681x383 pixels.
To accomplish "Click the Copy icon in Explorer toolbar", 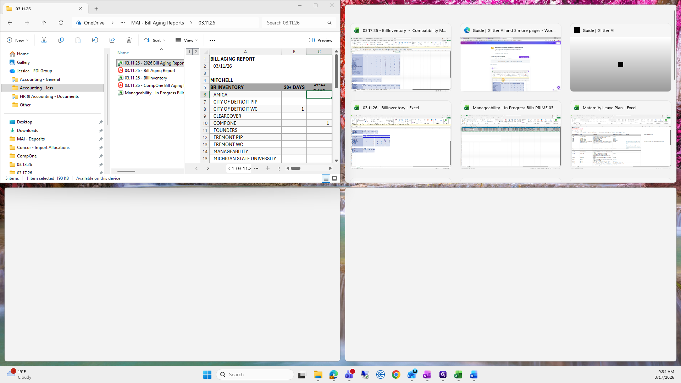I will pyautogui.click(x=61, y=40).
